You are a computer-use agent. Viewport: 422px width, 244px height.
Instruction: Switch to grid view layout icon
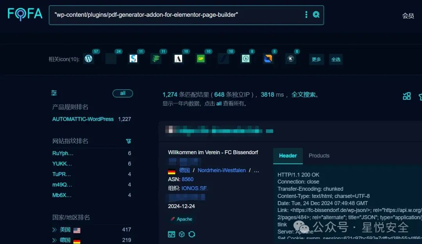tap(407, 96)
